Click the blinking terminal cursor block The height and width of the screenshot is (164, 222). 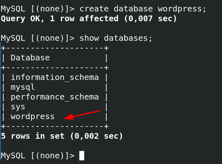pyautogui.click(x=82, y=155)
